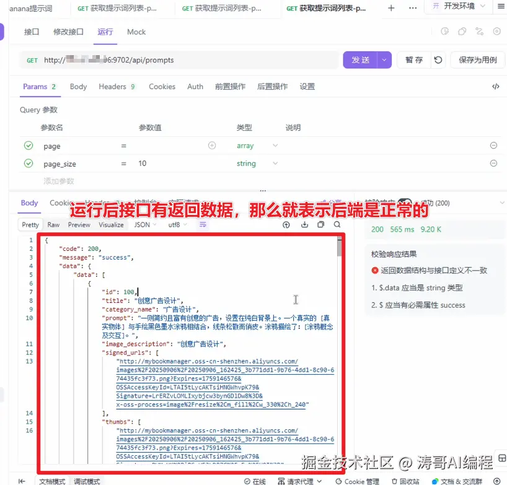Image resolution: width=507 pixels, height=485 pixels.
Task: Open the code snippet generator via </> icon
Action: [x=495, y=86]
